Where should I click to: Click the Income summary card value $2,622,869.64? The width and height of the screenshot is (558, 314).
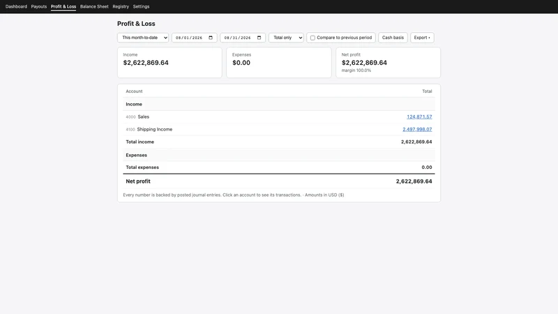[x=146, y=63]
